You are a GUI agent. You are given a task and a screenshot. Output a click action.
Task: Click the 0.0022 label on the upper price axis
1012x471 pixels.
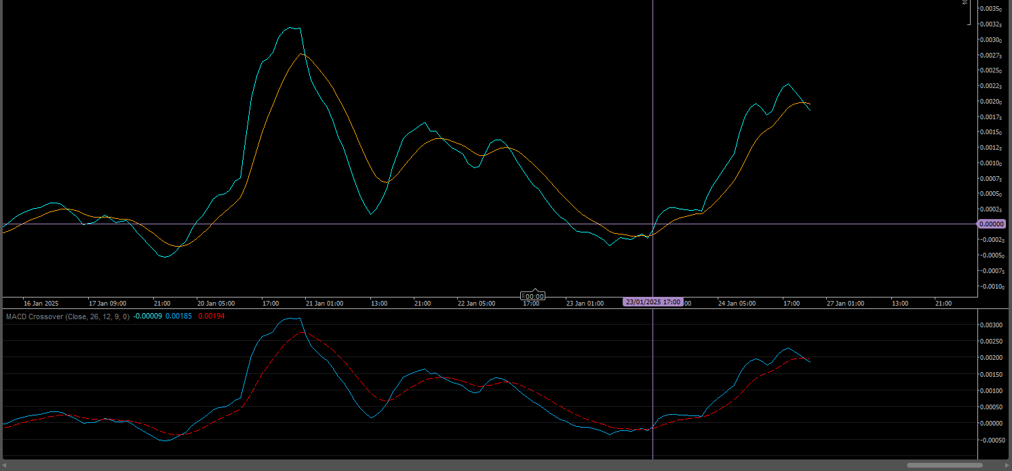coord(992,86)
